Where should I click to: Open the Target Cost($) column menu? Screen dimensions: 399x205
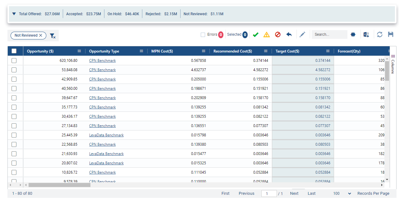click(x=328, y=51)
